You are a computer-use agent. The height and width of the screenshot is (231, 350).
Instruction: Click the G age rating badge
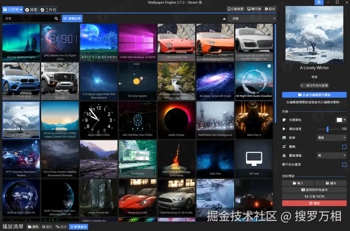click(315, 85)
